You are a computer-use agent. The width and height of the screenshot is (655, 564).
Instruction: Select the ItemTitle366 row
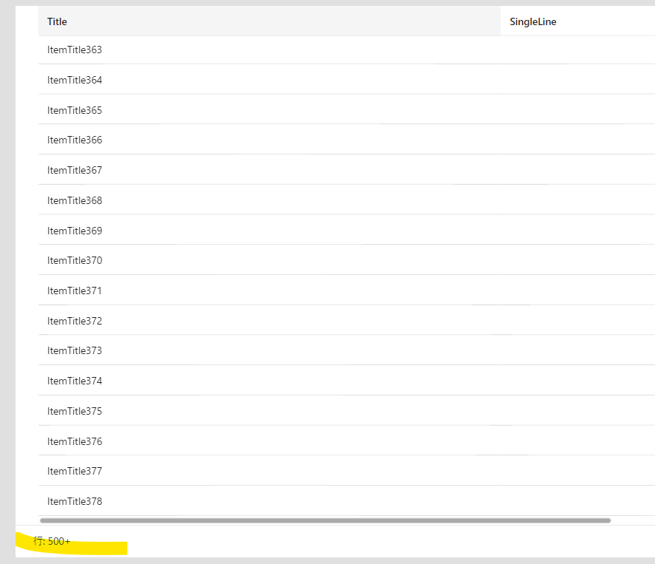347,140
